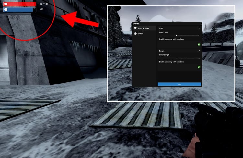243x158 pixels.
Task: Click the clock icon on the timer bar
Action: tap(6, 10)
